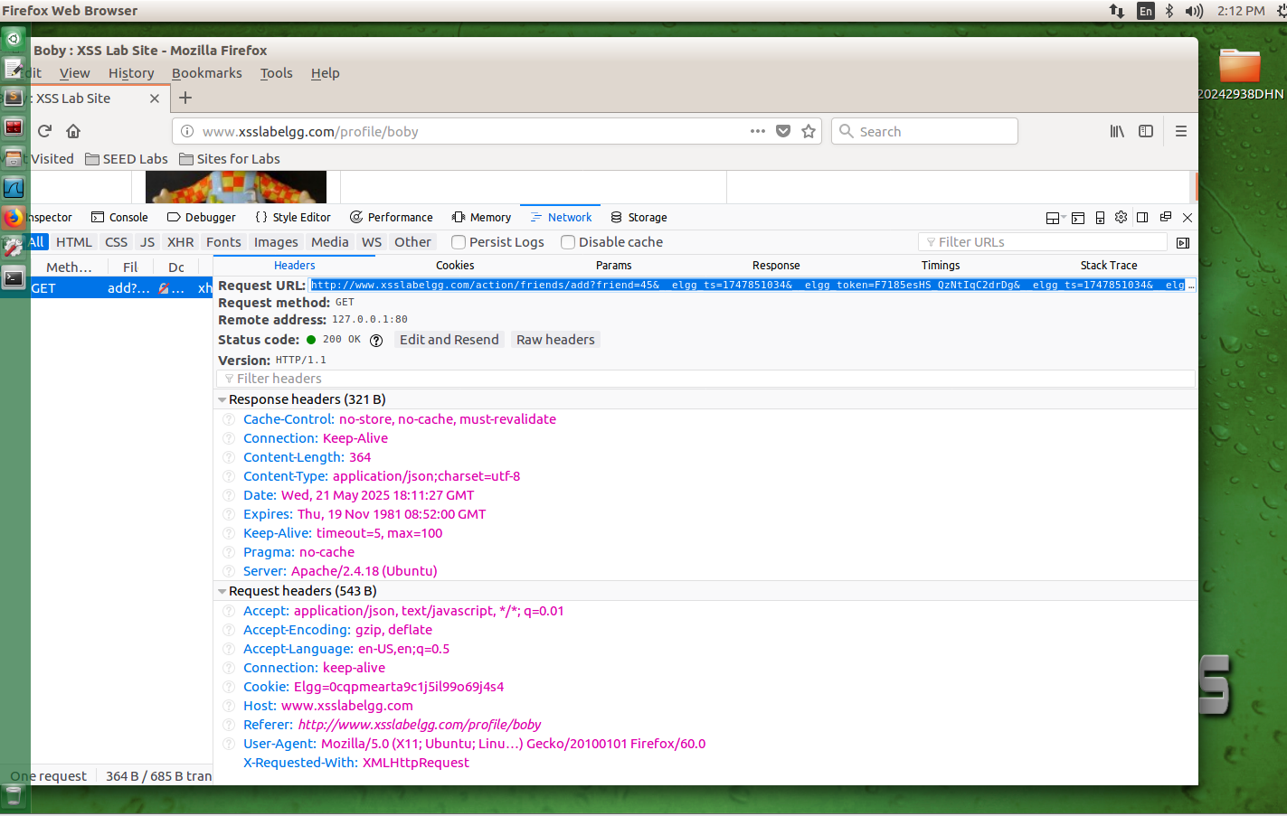Switch to Params details tab
Viewport: 1287px width, 816px height.
(614, 266)
